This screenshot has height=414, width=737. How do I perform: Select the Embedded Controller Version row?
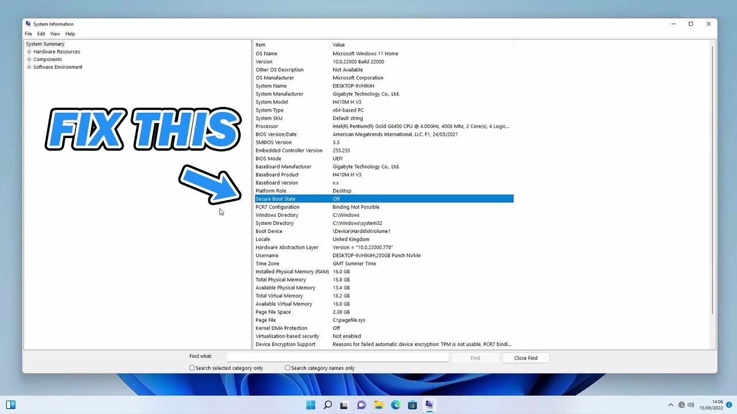coord(384,151)
